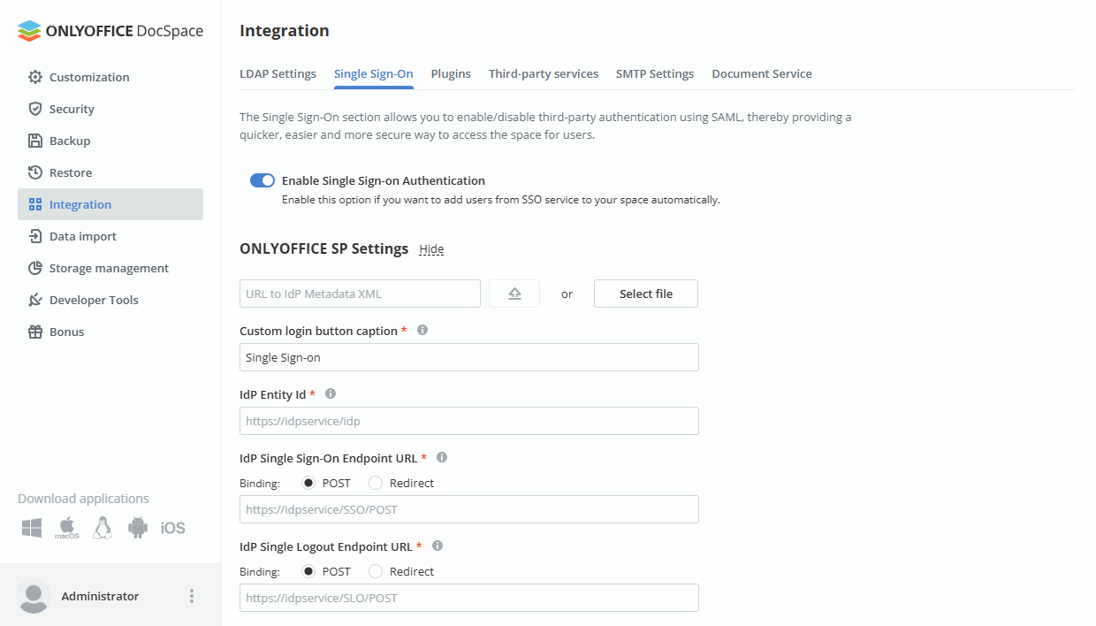Screen dimensions: 1096x626
Task: Go to the Data import section
Action: click(83, 236)
